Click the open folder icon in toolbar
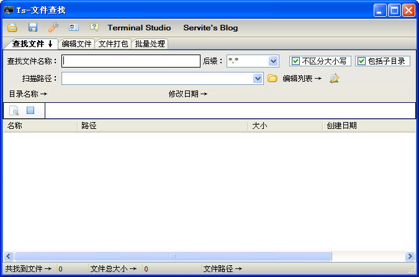The image size is (419, 277). click(x=12, y=28)
